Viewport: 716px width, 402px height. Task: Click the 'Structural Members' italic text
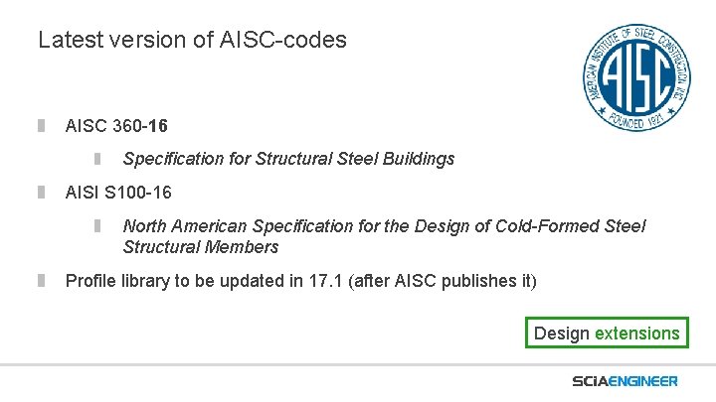pyautogui.click(x=201, y=247)
